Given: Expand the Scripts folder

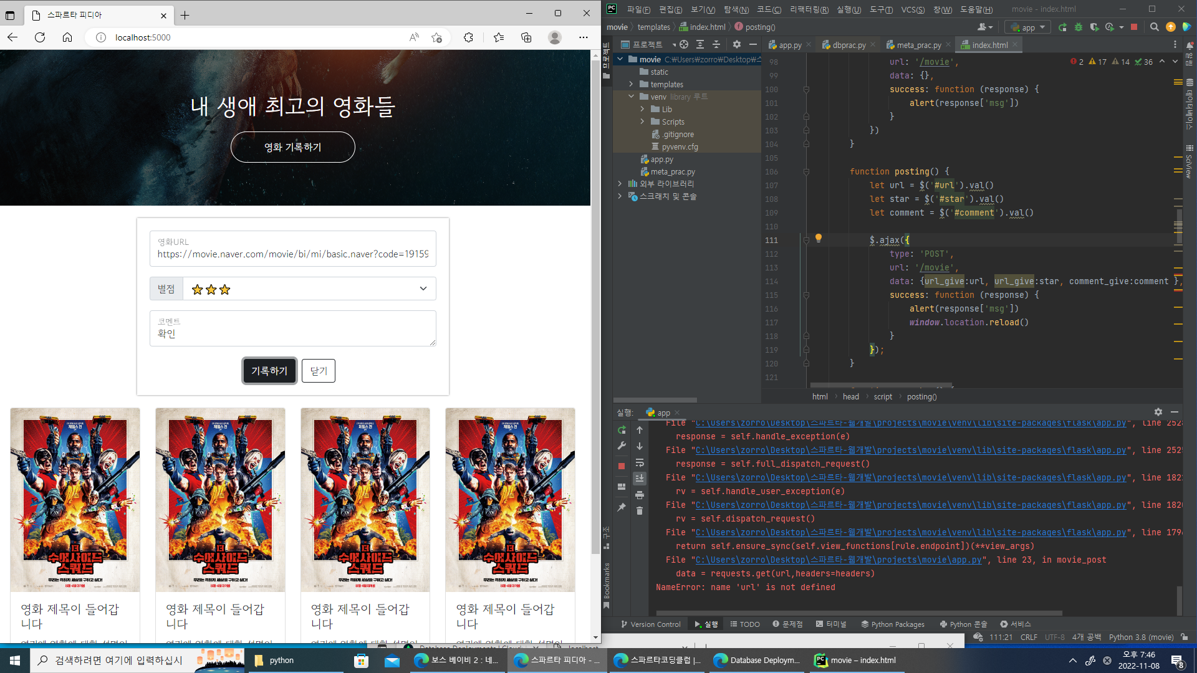Looking at the screenshot, I should tap(643, 122).
